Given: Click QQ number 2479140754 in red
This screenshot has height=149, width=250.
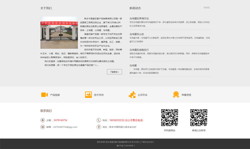Looking at the screenshot, I should [x=60, y=120].
